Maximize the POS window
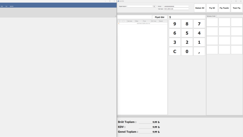The image size is (243, 137). click(x=236, y=1)
